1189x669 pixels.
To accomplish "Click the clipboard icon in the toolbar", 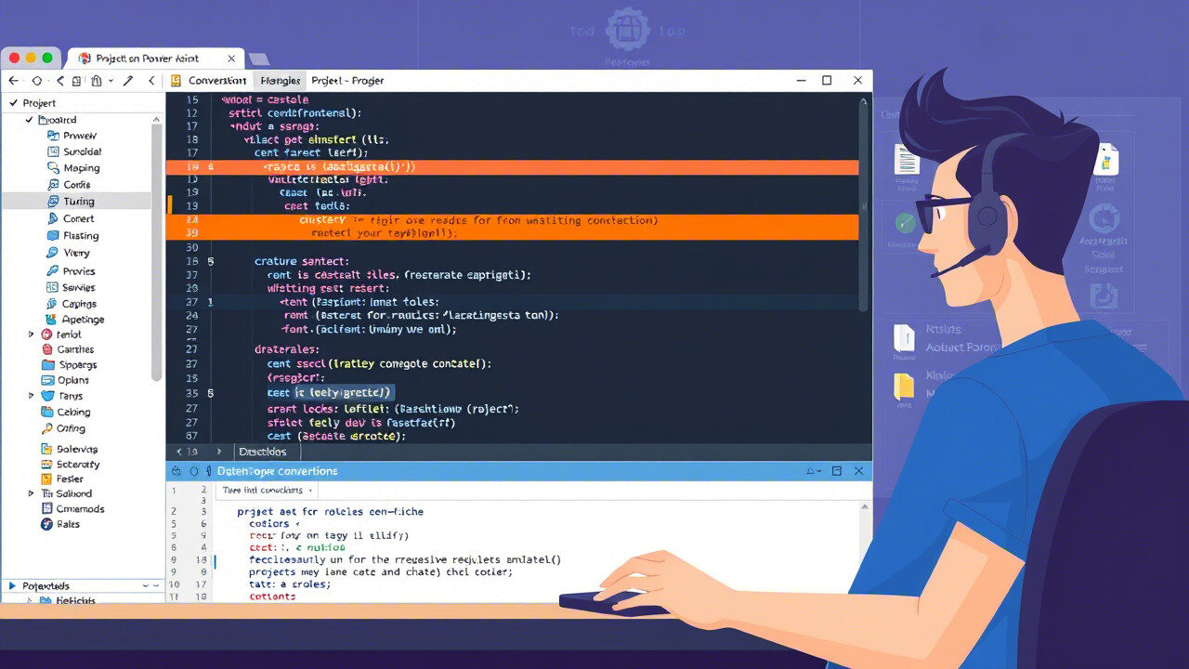I will (x=96, y=81).
